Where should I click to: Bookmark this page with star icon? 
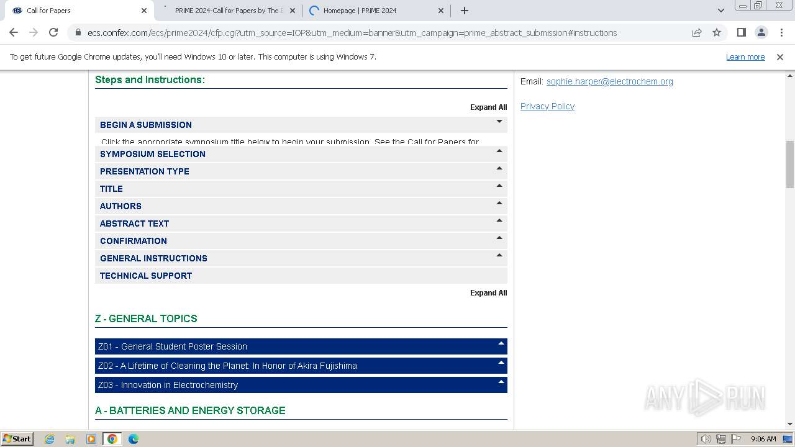[717, 33]
